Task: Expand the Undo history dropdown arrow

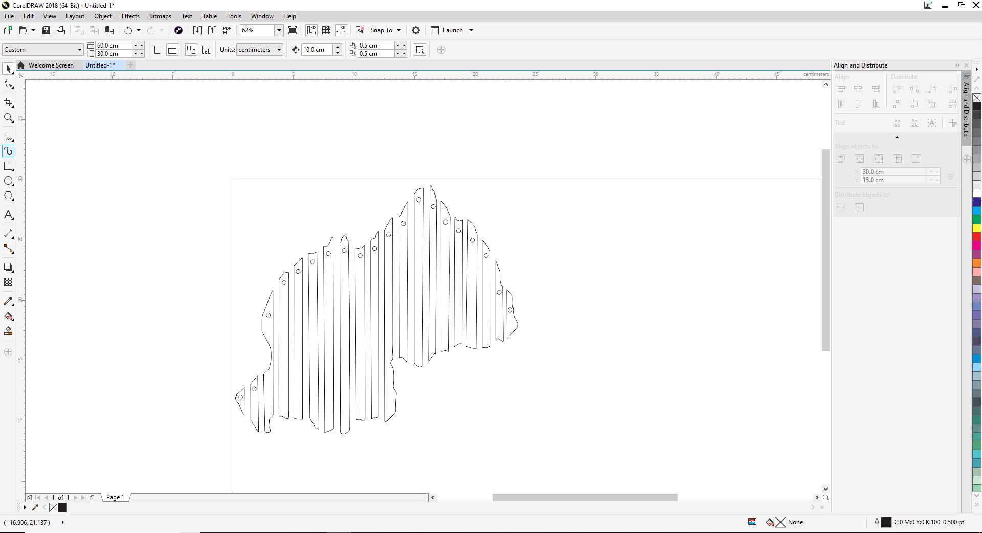Action: [139, 30]
